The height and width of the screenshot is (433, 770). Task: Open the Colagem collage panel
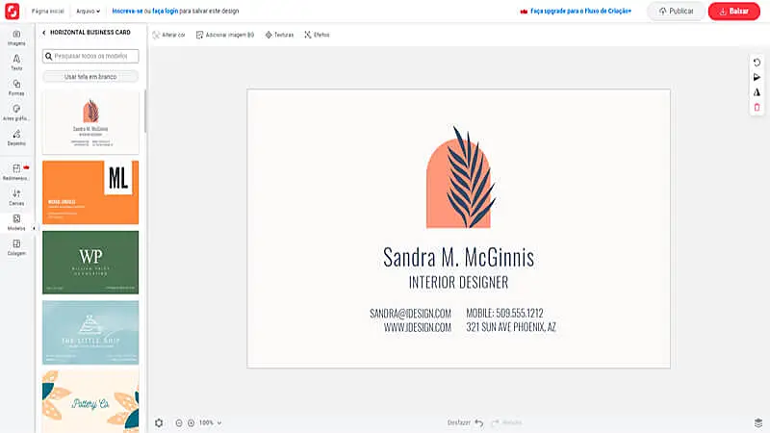click(x=16, y=247)
